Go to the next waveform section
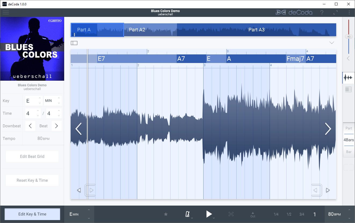 (328, 129)
